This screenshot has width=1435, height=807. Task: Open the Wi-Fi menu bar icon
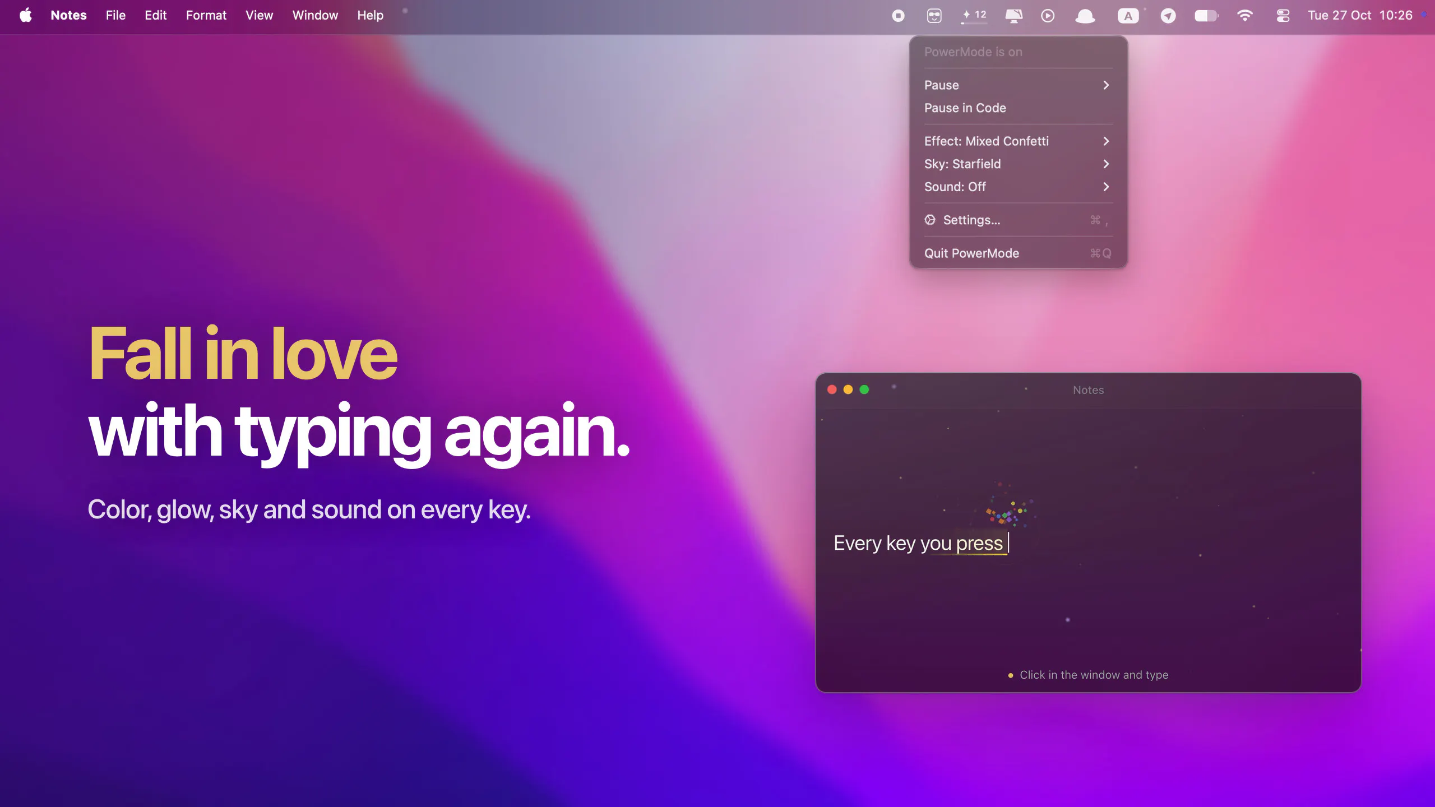(1244, 16)
